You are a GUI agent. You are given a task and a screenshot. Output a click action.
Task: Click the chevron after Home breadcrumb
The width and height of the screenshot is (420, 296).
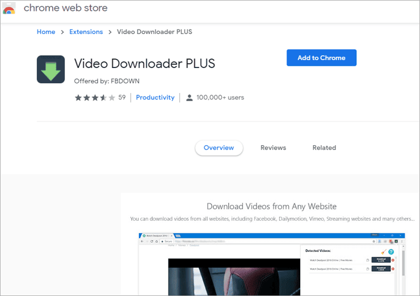tap(62, 32)
